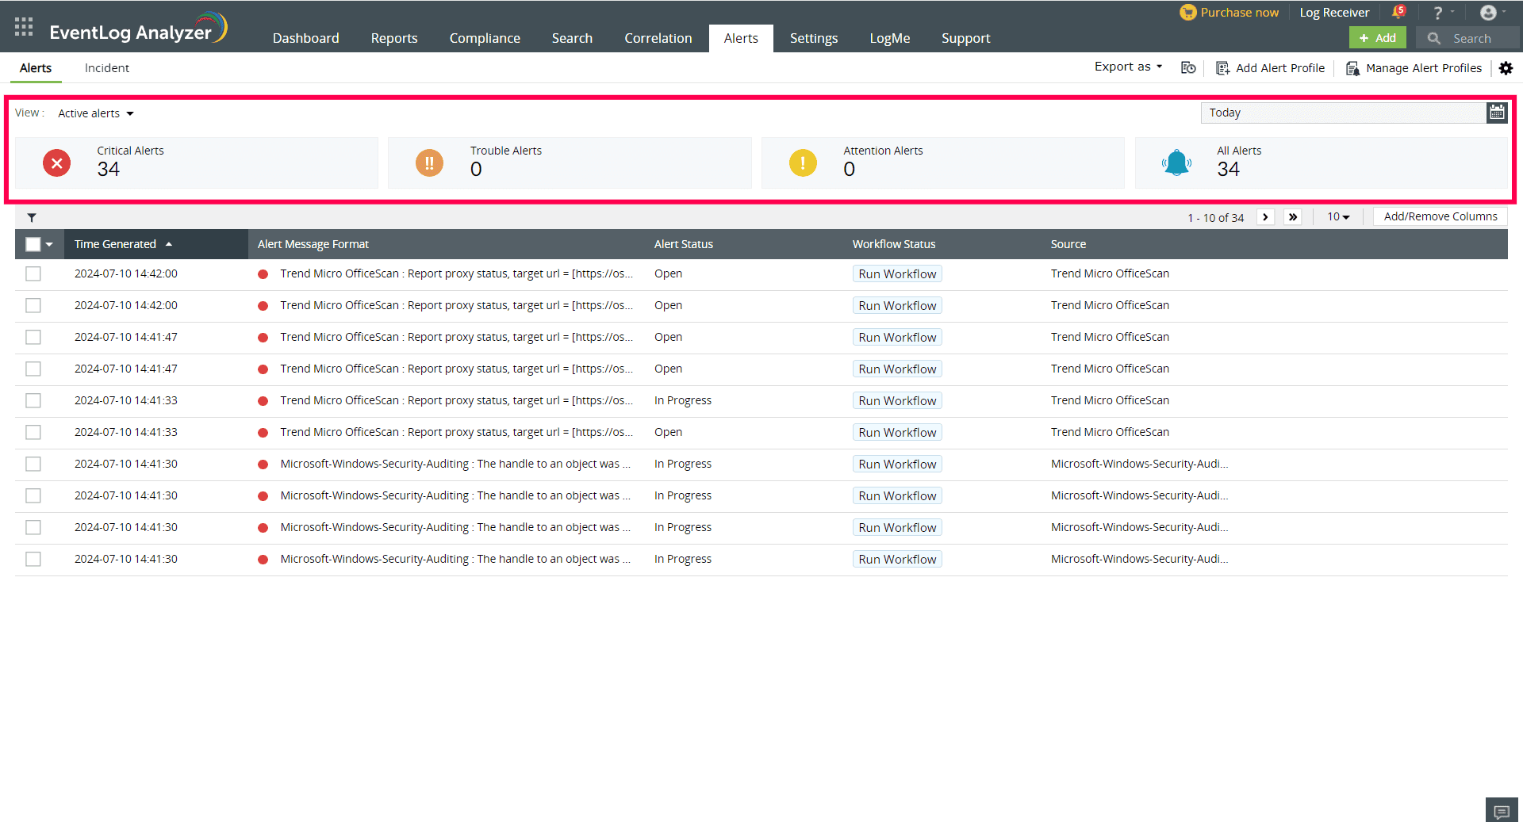Run Workflow on the first alert row

[896, 273]
